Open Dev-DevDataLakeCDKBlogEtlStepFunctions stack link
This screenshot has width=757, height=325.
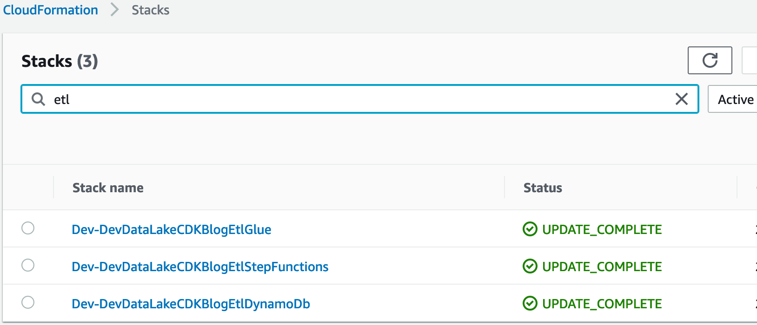200,267
